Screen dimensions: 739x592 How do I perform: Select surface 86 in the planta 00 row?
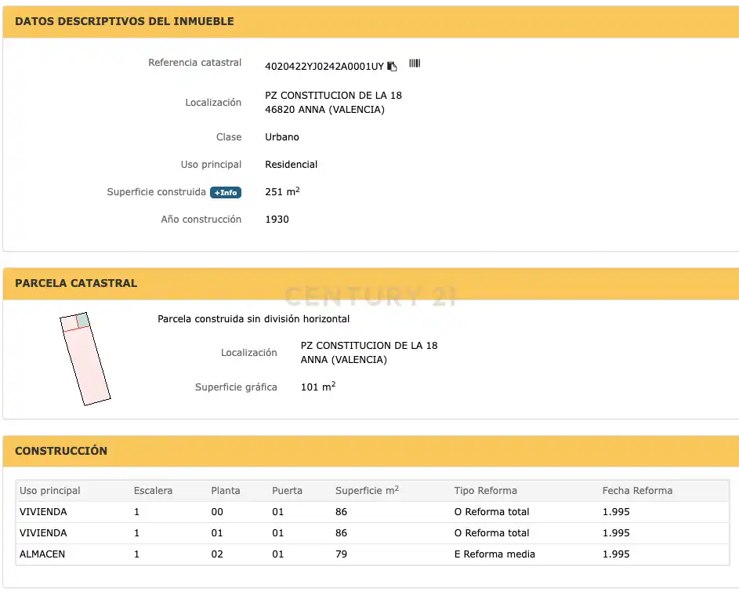pos(341,512)
